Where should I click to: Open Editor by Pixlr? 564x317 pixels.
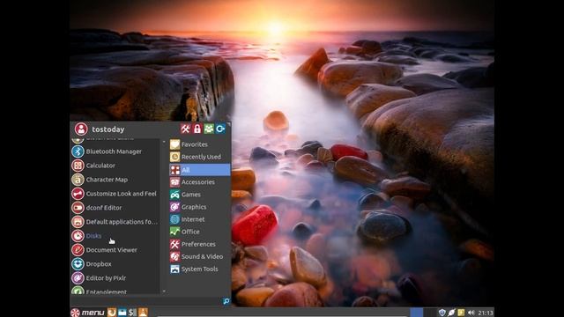click(115, 278)
